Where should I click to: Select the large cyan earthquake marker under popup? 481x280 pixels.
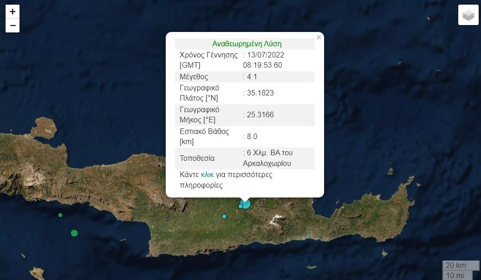pos(246,204)
